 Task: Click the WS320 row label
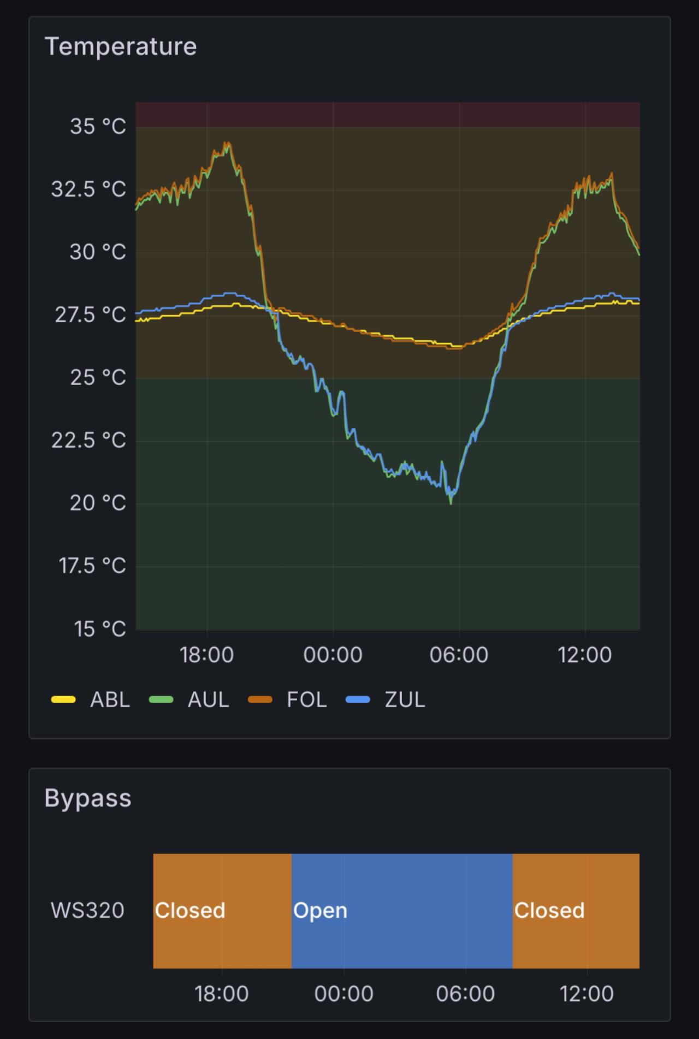click(87, 911)
